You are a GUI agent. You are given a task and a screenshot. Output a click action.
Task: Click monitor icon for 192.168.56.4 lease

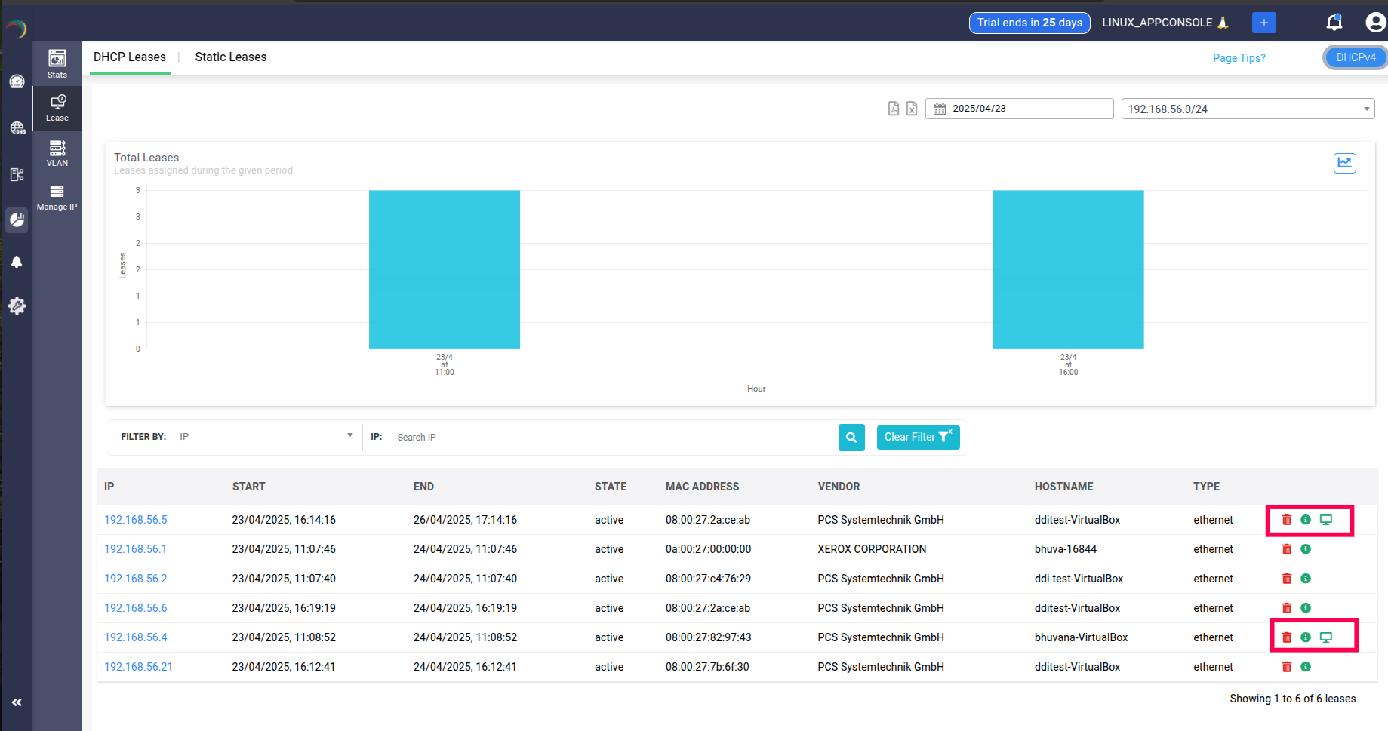pyautogui.click(x=1325, y=637)
